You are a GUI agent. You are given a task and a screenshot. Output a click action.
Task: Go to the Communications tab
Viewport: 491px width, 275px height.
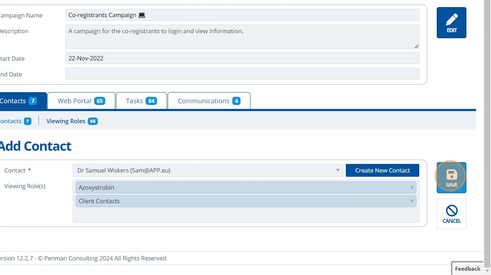(x=209, y=101)
